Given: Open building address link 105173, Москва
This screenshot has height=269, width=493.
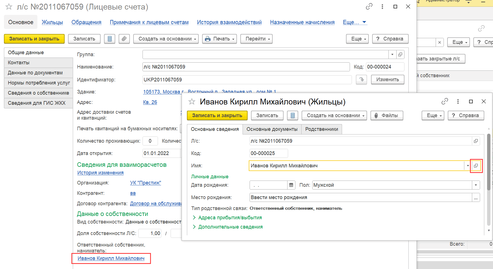Looking at the screenshot, I should coord(210,92).
